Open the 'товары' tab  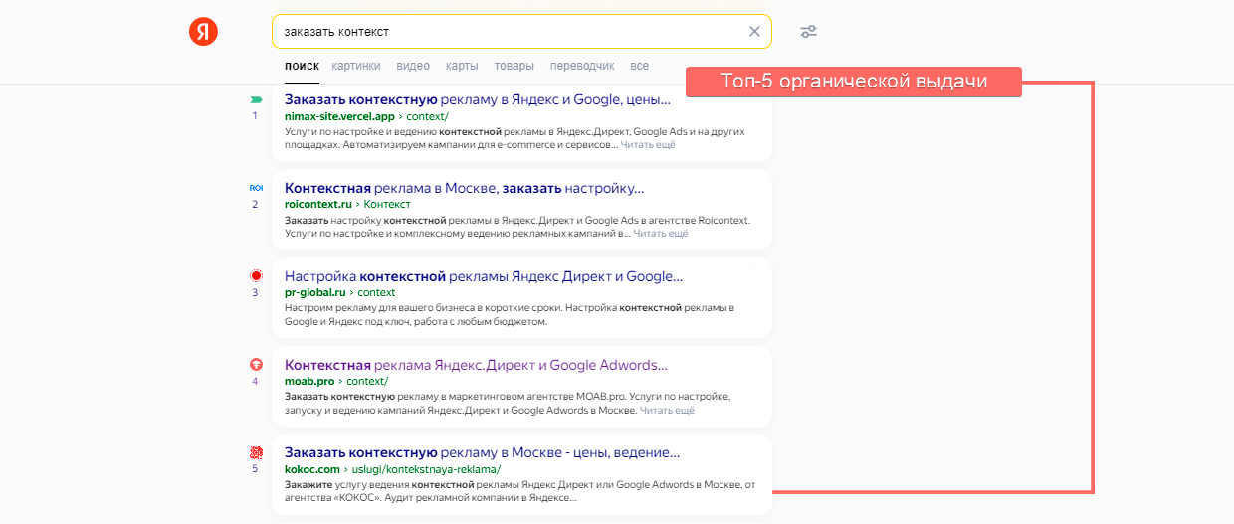click(514, 66)
